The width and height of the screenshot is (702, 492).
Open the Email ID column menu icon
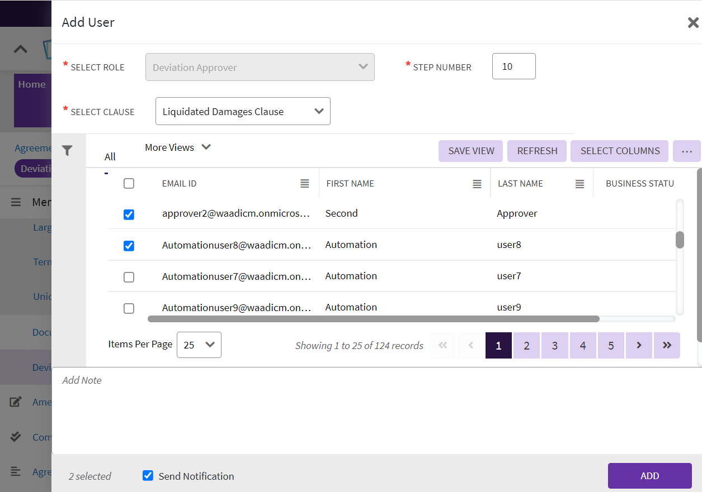304,184
